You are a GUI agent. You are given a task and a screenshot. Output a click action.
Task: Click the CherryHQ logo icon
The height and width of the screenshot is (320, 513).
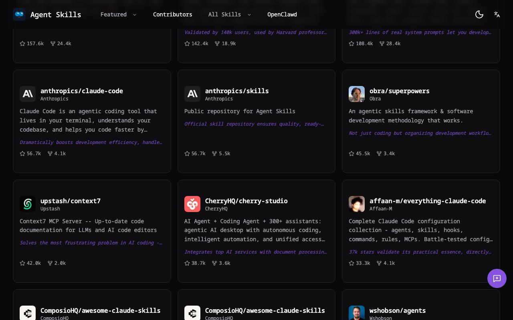[x=192, y=204]
